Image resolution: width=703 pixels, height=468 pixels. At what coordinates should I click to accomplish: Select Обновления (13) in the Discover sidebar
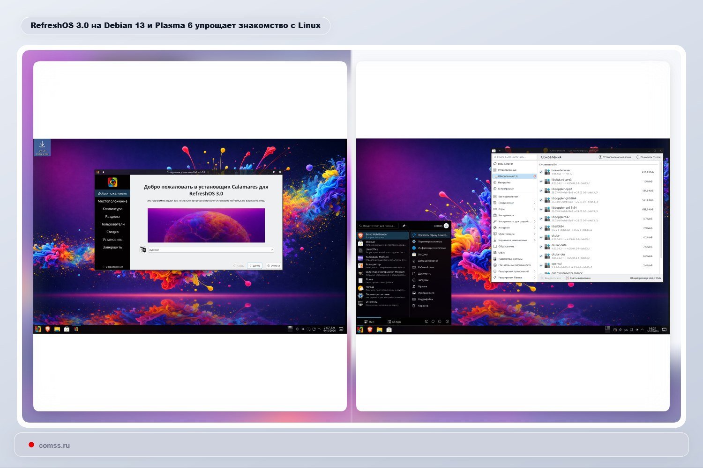point(514,176)
